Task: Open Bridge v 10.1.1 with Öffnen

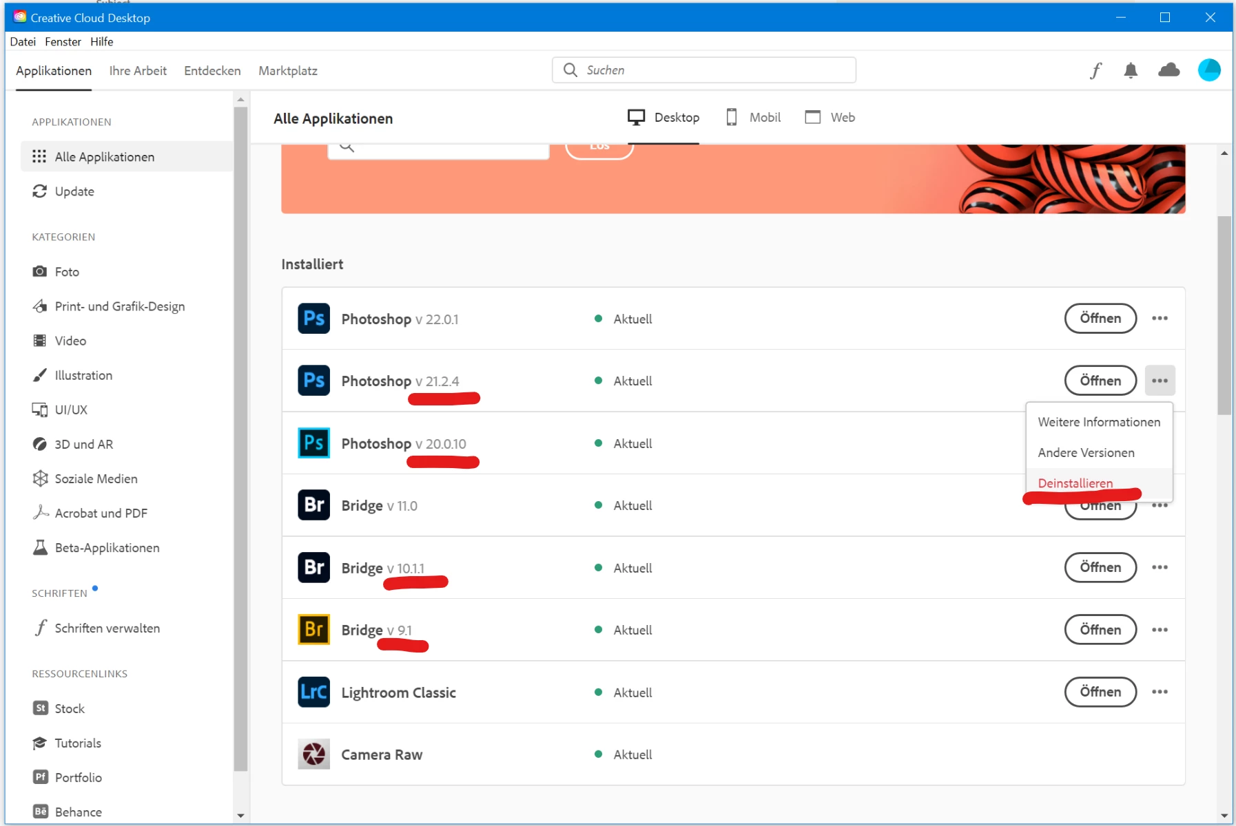Action: click(1100, 567)
